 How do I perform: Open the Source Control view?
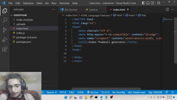tap(5, 30)
